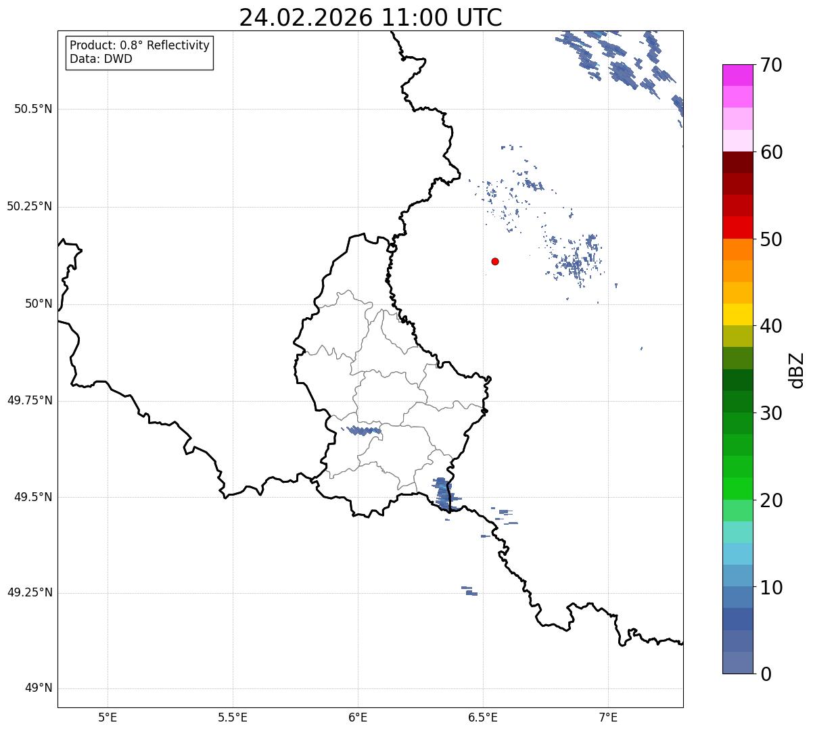Screen dimensions: 813x731
Task: Click the 60 dBZ colorbar tick label
Action: point(772,152)
